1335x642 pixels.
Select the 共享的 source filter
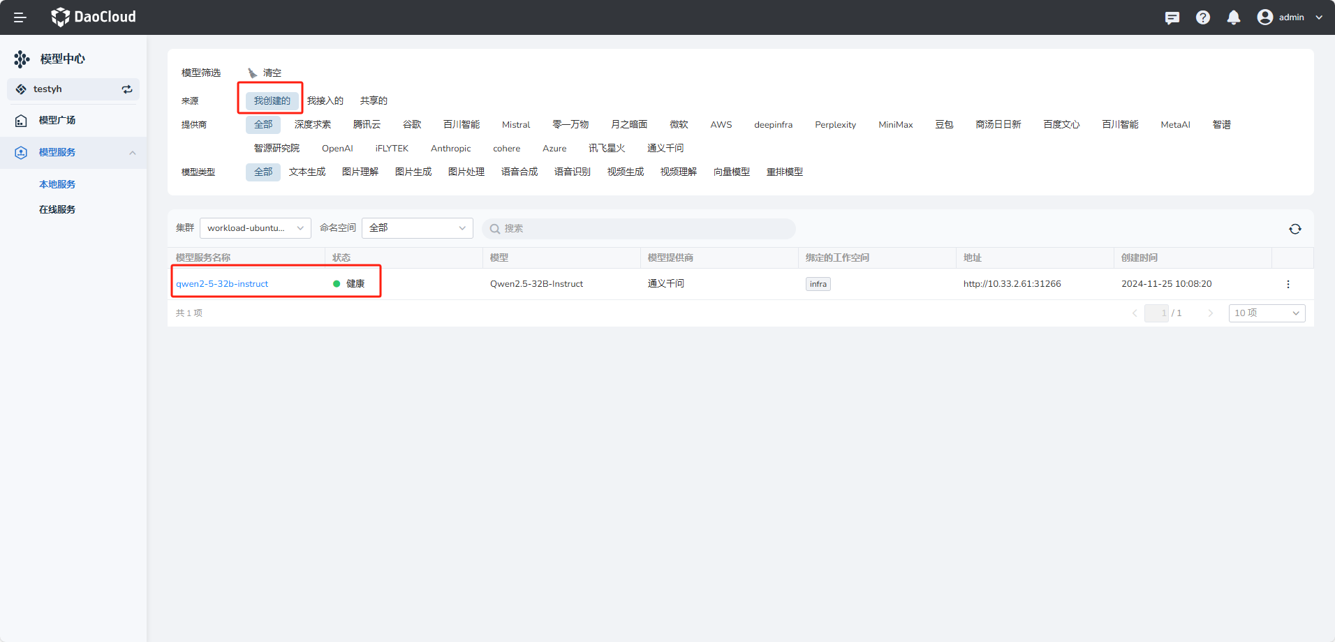374,101
